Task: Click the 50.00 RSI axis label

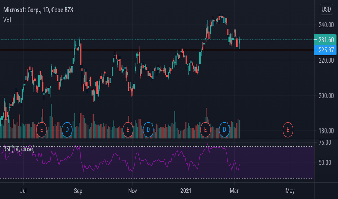Action: click(325, 162)
